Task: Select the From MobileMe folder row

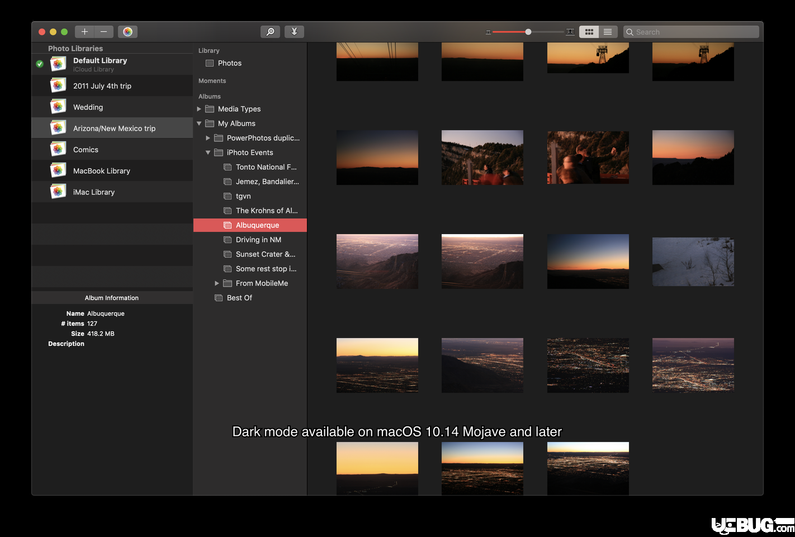Action: pyautogui.click(x=250, y=283)
